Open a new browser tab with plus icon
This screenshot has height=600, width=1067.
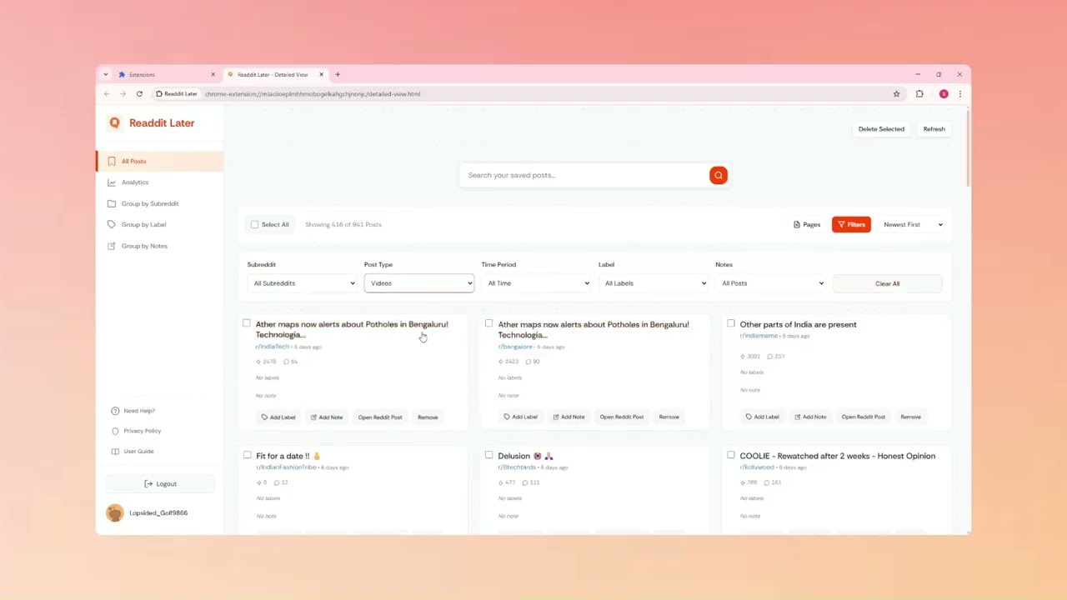tap(338, 74)
